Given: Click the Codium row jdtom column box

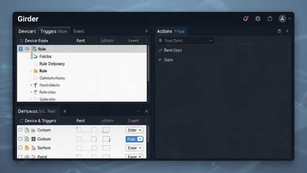Looking at the screenshot, I should coord(106,139).
